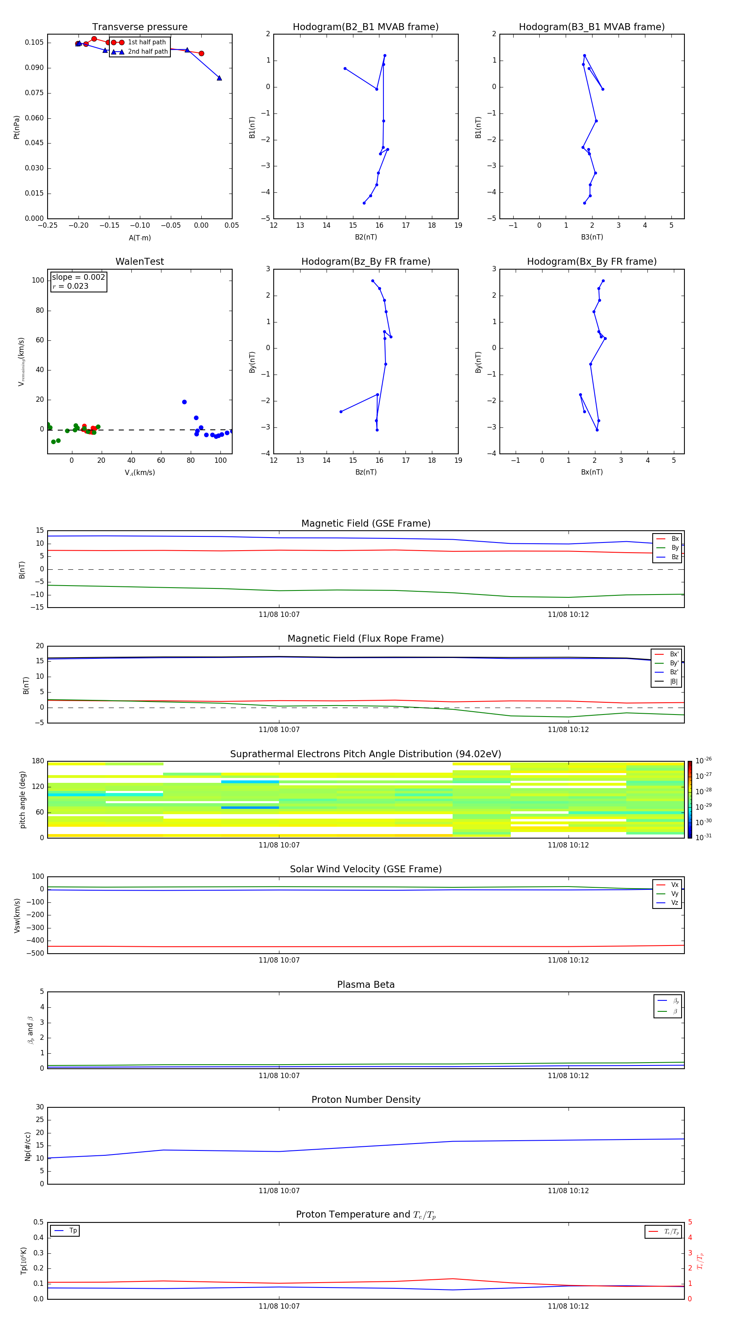Click the Suprathermal Electrons Pitch Angle Distribution title

coord(366,754)
